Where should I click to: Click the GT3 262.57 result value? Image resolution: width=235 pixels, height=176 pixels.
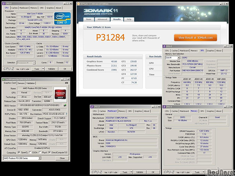(x=134, y=70)
